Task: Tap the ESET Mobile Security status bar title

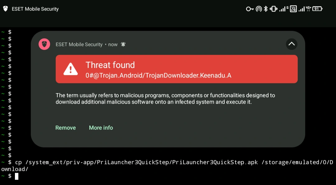Action: tap(35, 9)
